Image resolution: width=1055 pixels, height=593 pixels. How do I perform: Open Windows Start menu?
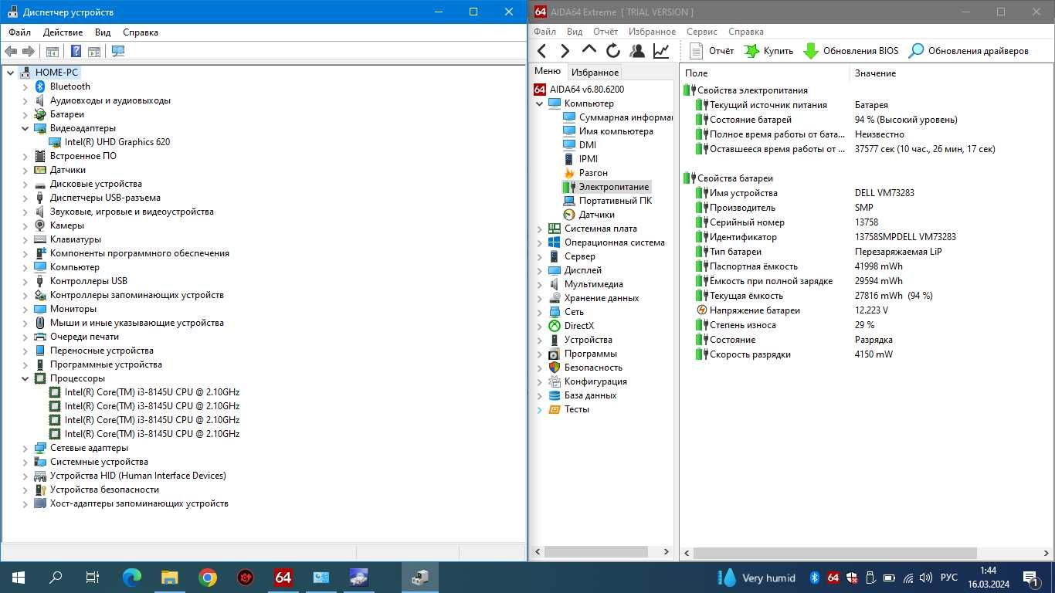(x=19, y=577)
